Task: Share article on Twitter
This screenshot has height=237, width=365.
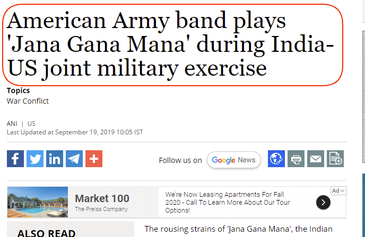Action: pyautogui.click(x=35, y=159)
